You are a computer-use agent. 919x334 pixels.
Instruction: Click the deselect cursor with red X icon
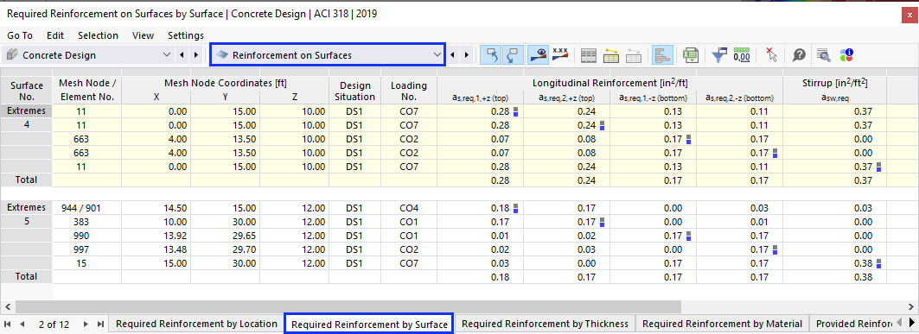tap(771, 55)
